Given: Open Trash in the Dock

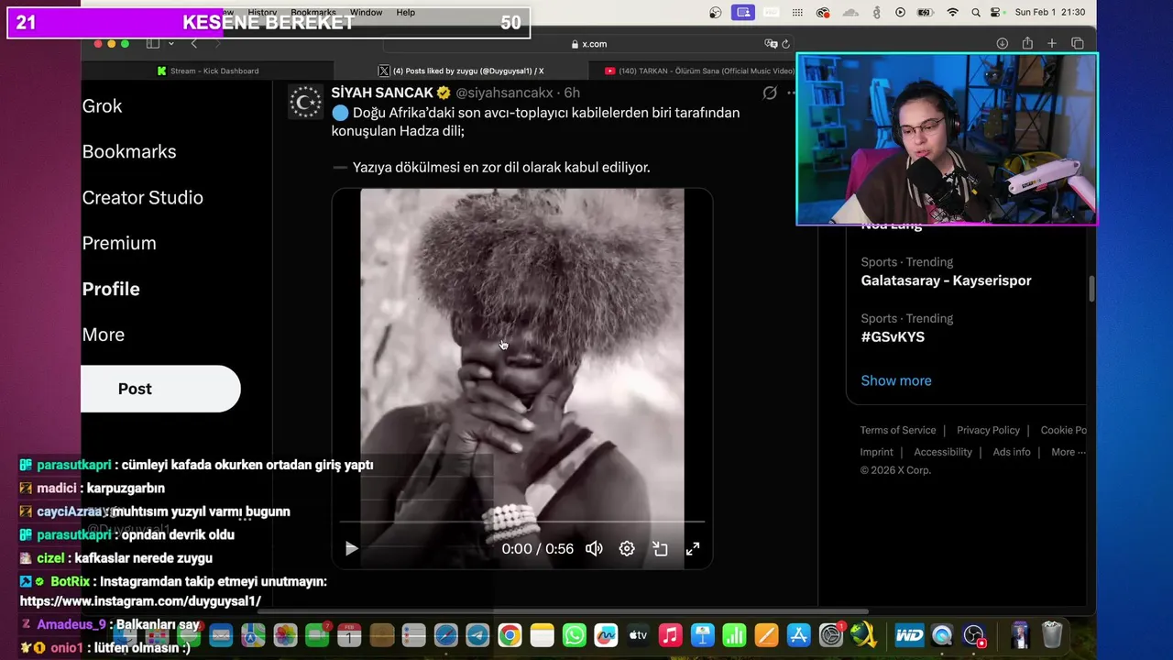Looking at the screenshot, I should pyautogui.click(x=1052, y=635).
